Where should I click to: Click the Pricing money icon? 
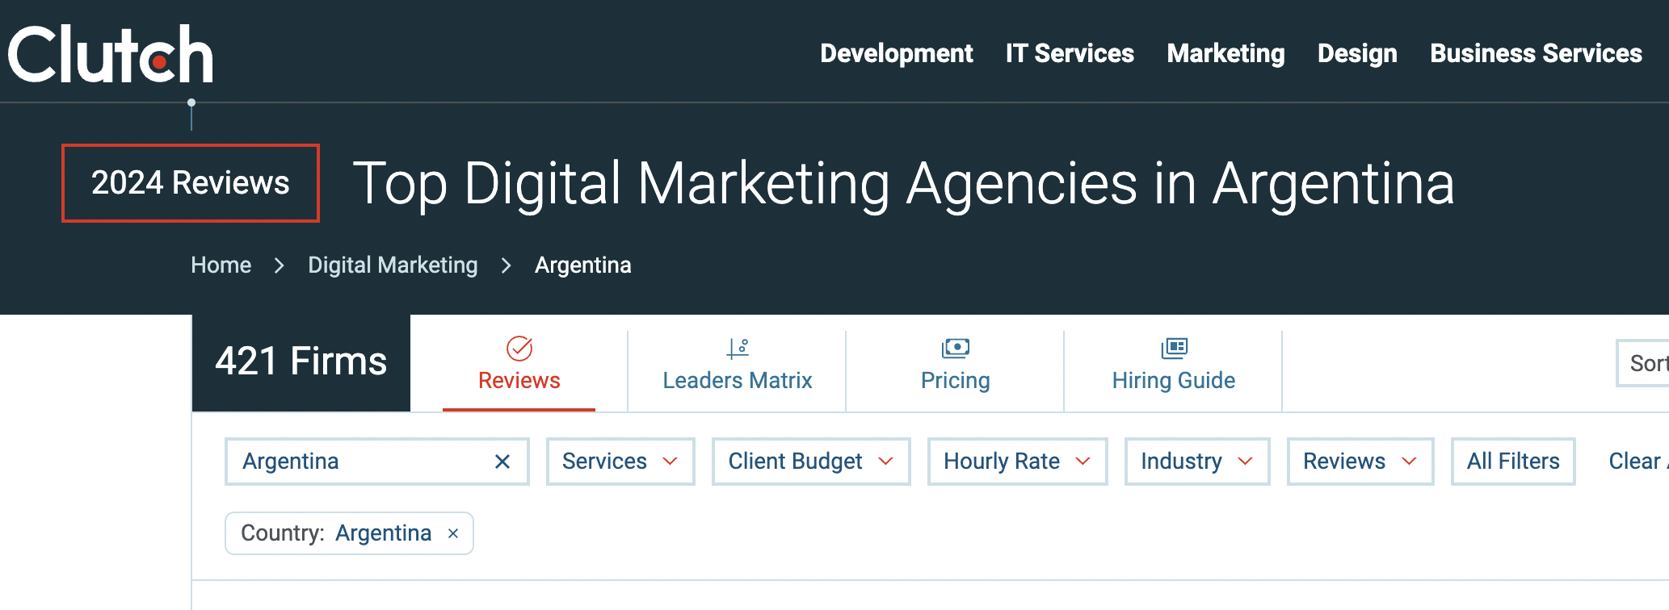tap(955, 348)
